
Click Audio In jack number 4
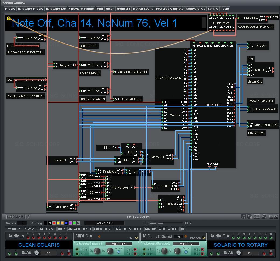click(44, 238)
